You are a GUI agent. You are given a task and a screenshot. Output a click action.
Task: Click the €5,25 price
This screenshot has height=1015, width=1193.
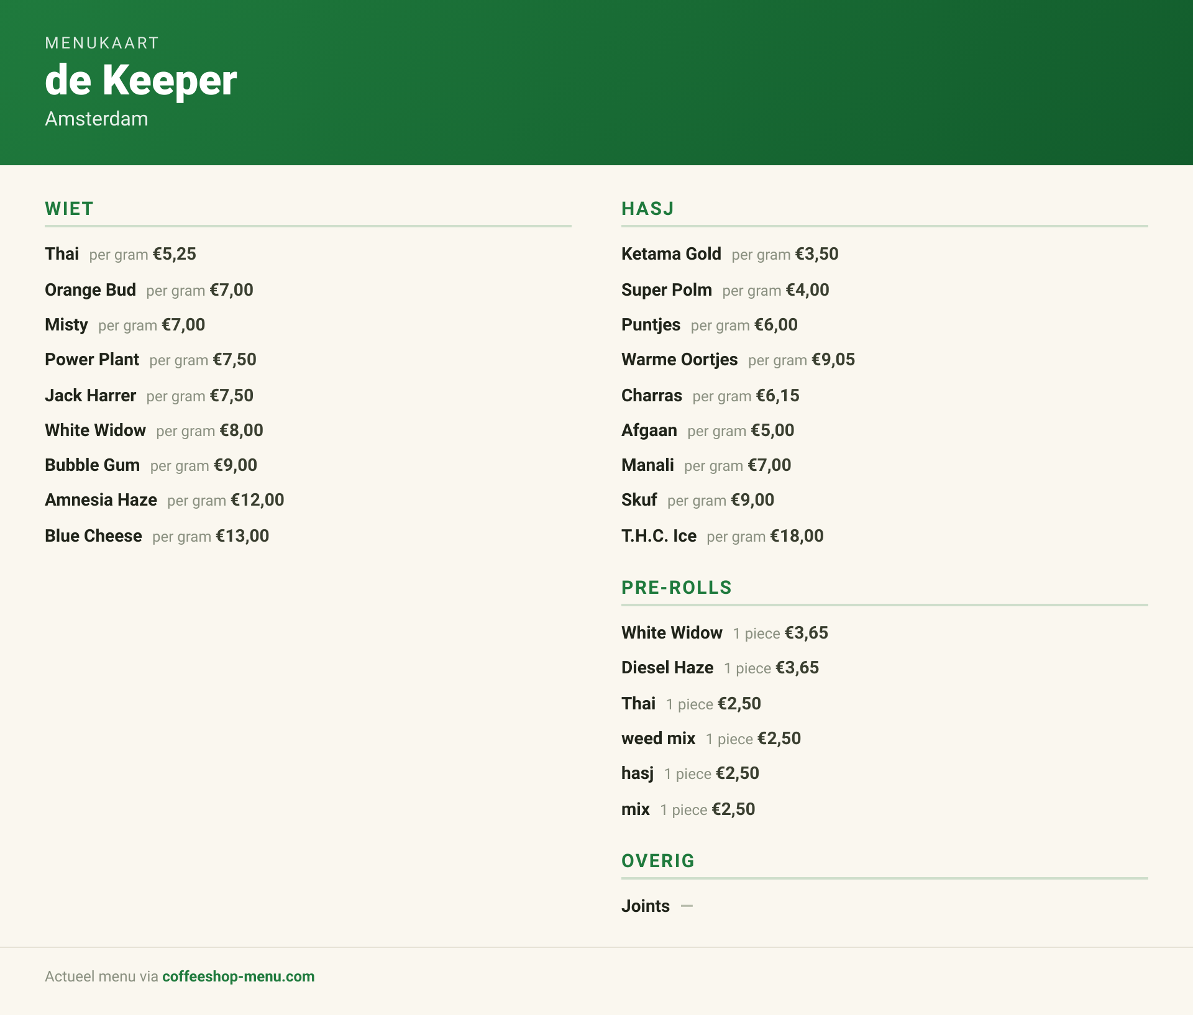tap(175, 254)
